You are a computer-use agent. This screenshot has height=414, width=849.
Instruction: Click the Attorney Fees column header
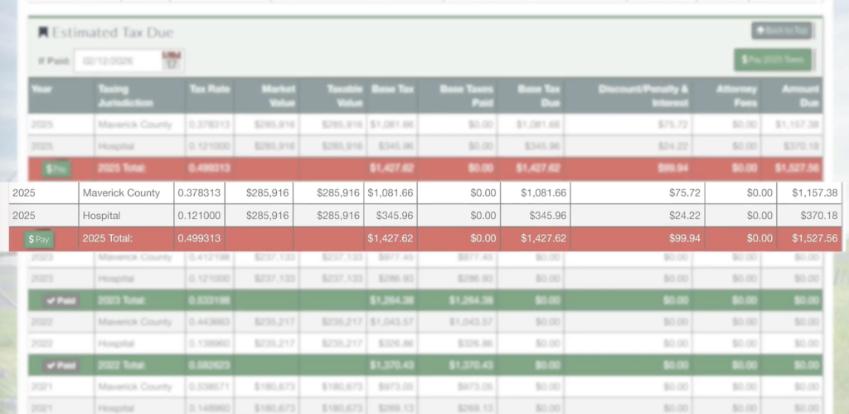pyautogui.click(x=736, y=95)
